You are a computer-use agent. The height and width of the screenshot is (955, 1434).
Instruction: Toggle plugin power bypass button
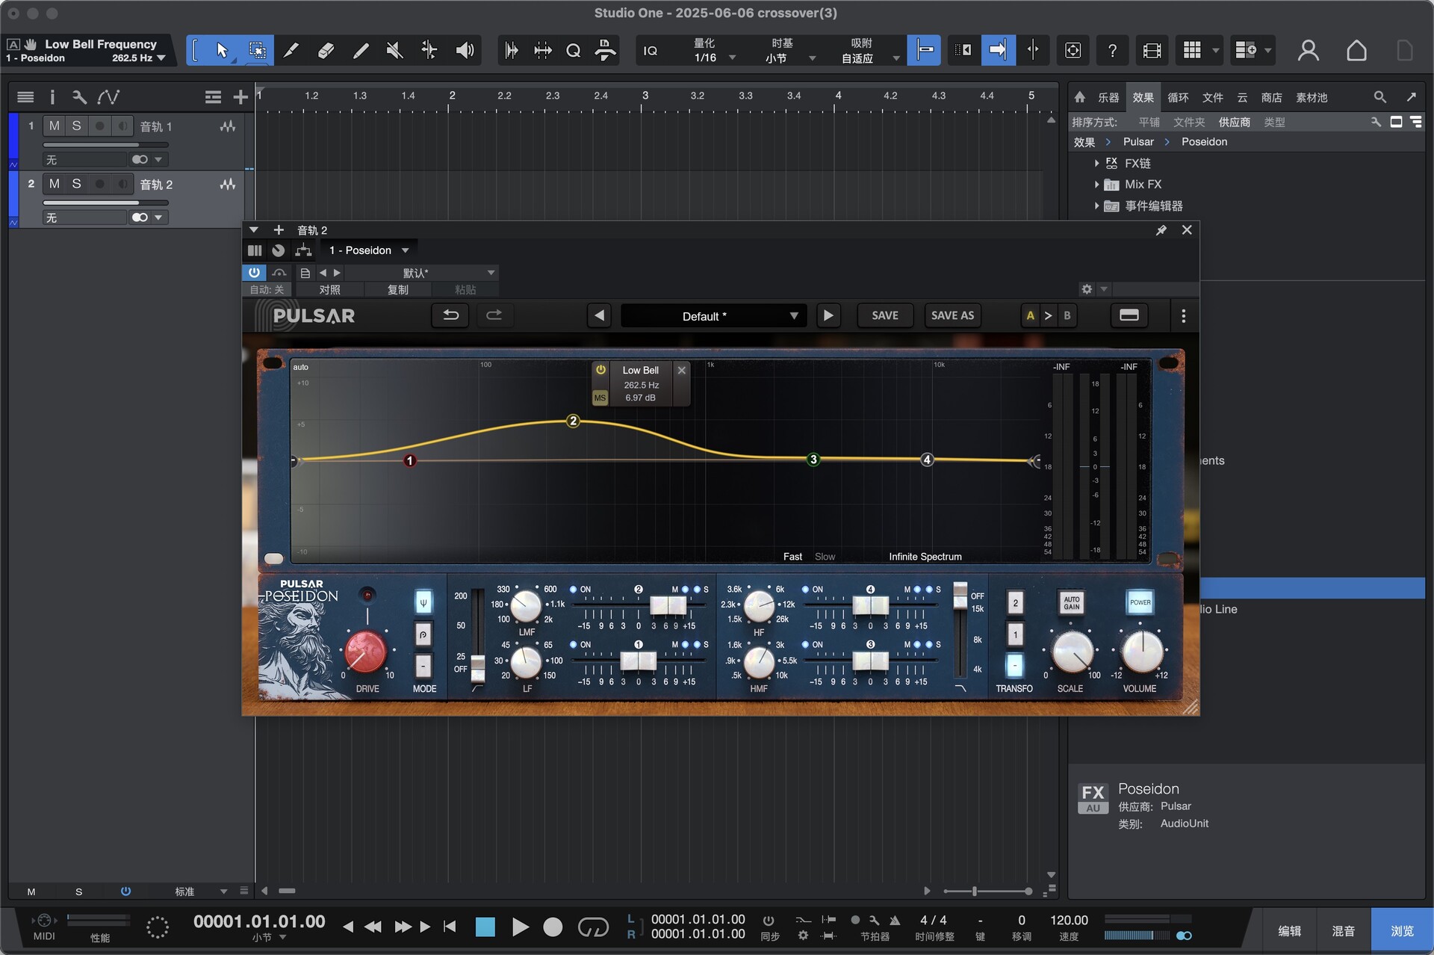pos(254,273)
